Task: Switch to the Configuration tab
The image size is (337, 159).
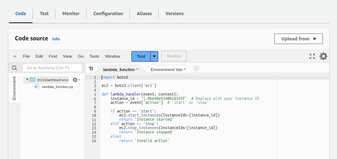Action: pos(108,14)
